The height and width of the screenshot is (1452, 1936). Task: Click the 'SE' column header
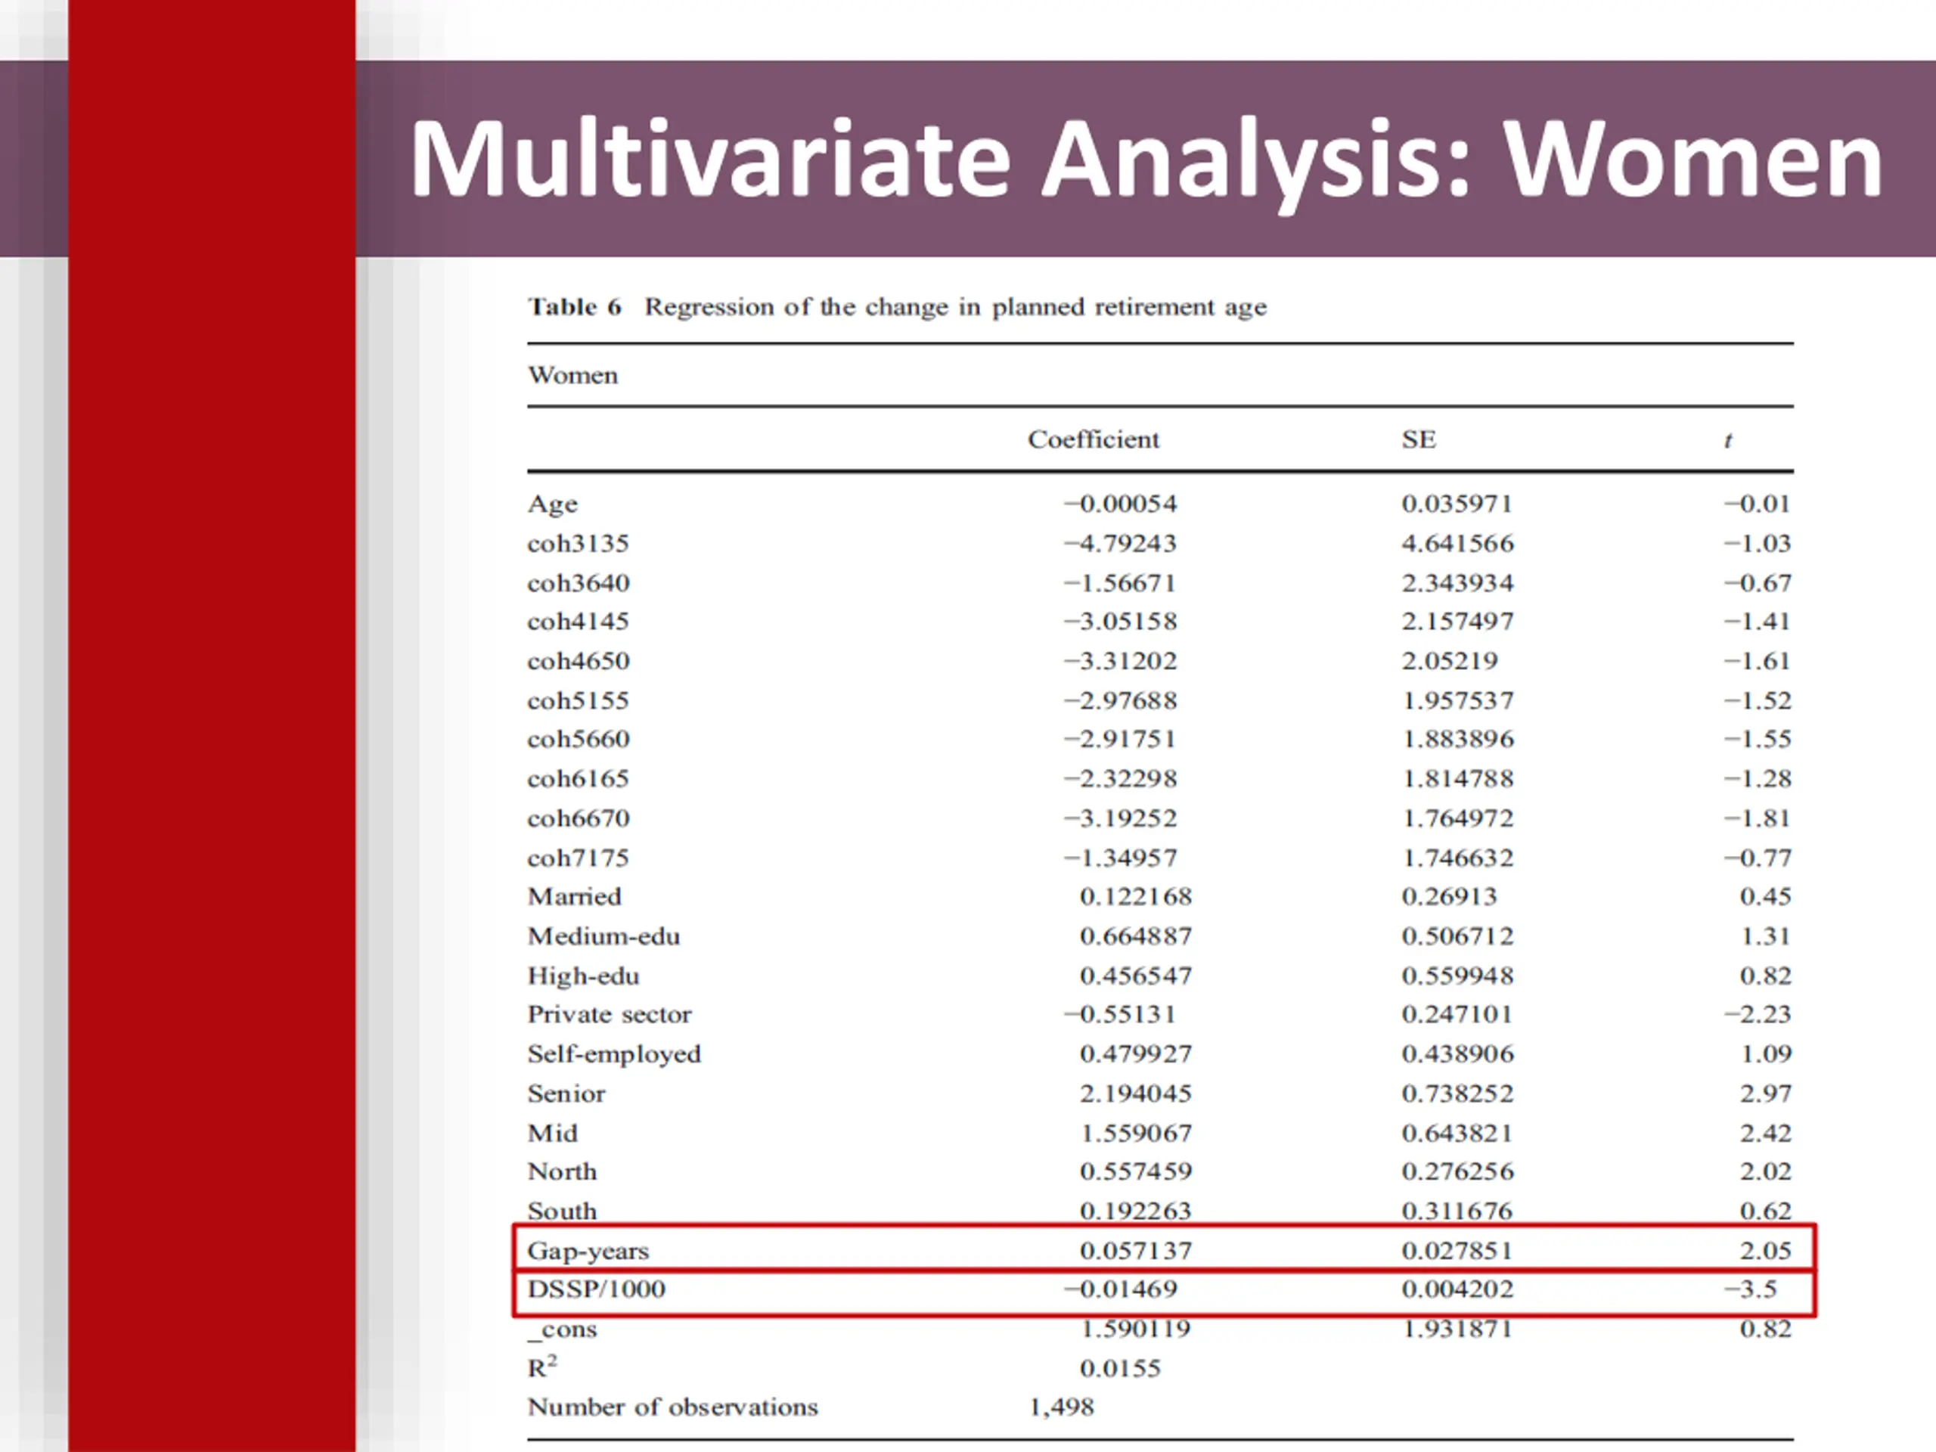[1418, 439]
